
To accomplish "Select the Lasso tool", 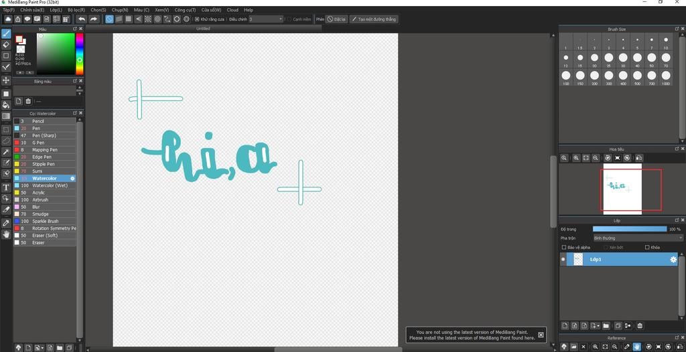I will click(6, 141).
